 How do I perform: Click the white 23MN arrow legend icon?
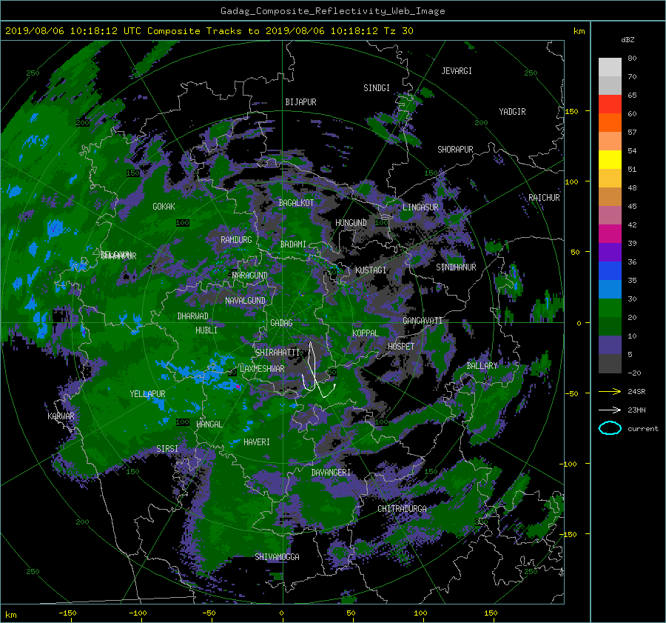click(x=610, y=410)
